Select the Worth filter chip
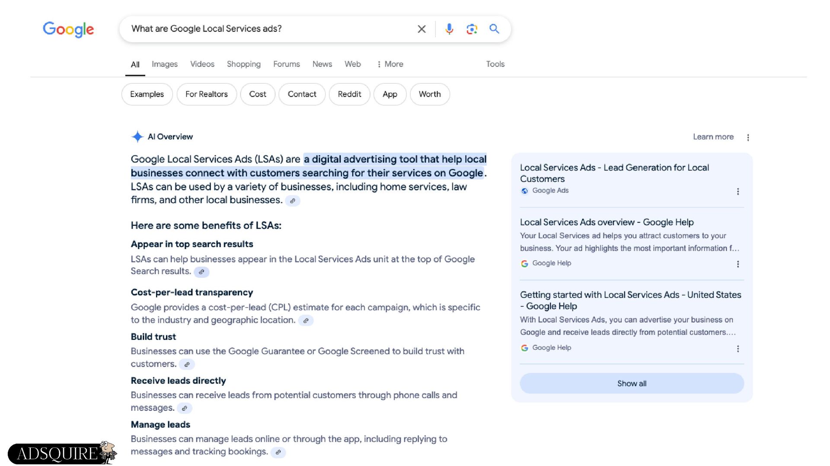 430,94
